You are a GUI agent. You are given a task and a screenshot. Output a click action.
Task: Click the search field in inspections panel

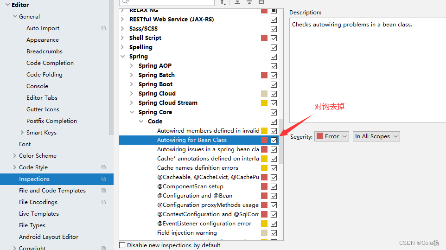pos(167,2)
